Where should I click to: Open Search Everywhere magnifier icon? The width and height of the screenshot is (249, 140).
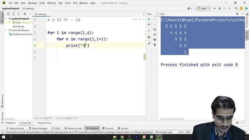click(x=236, y=9)
